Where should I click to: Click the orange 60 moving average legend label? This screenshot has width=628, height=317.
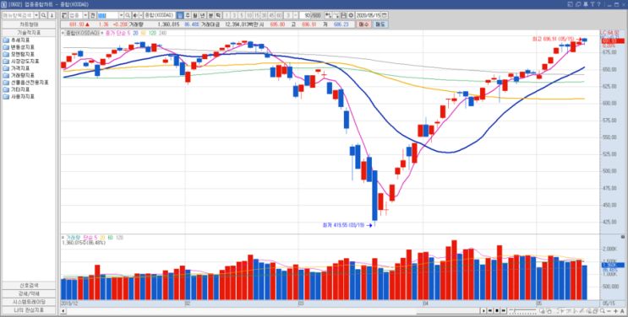143,33
